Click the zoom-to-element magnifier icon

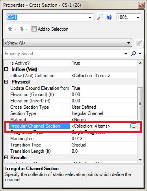[x=100, y=17]
